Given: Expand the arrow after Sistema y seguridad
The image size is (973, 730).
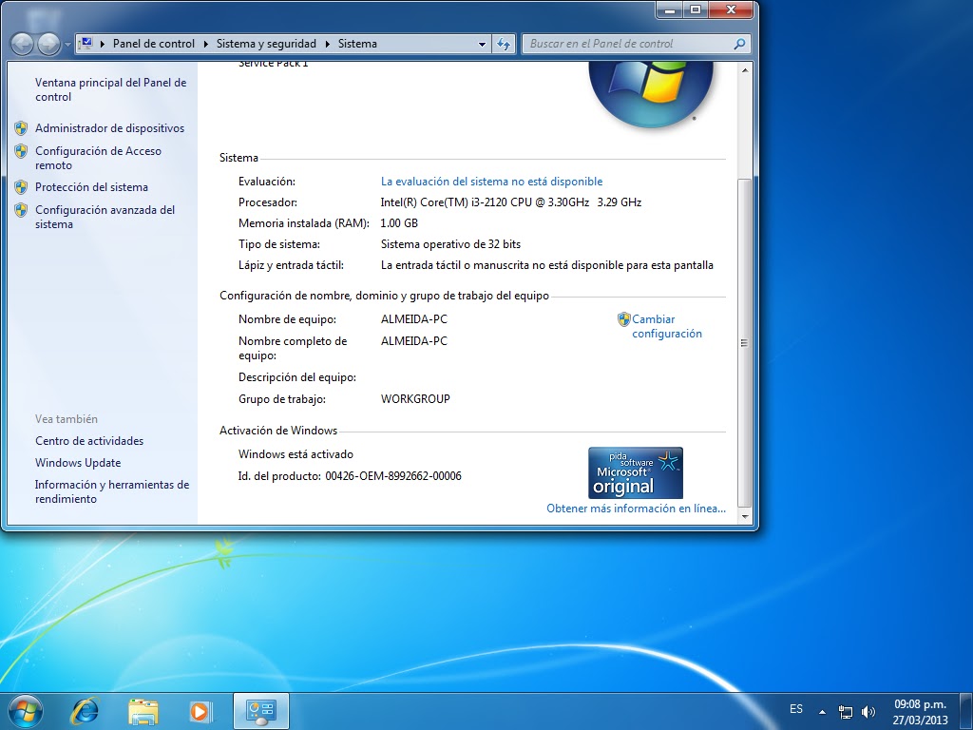Looking at the screenshot, I should [x=328, y=44].
